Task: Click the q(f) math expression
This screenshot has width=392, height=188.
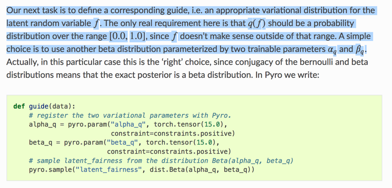Action: (257, 23)
